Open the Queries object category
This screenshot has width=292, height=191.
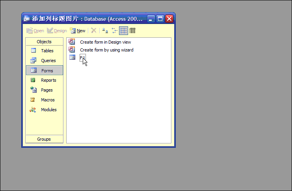(x=44, y=61)
